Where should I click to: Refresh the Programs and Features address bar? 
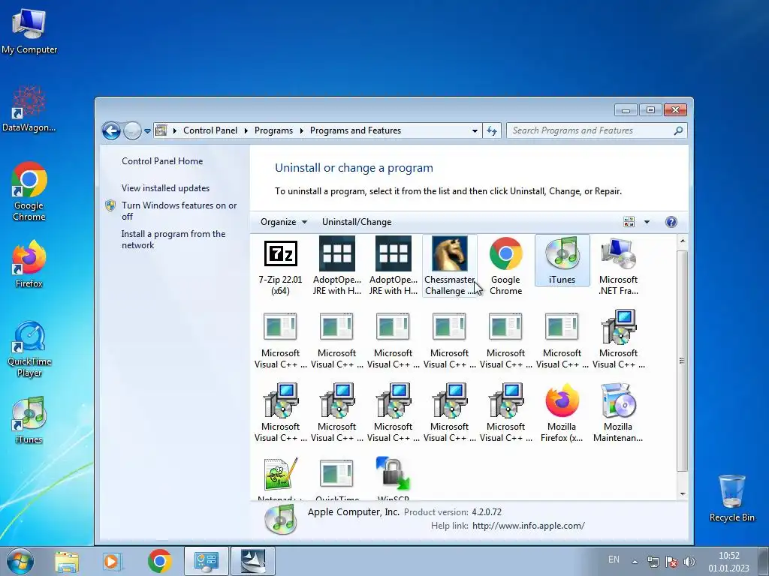pos(491,130)
